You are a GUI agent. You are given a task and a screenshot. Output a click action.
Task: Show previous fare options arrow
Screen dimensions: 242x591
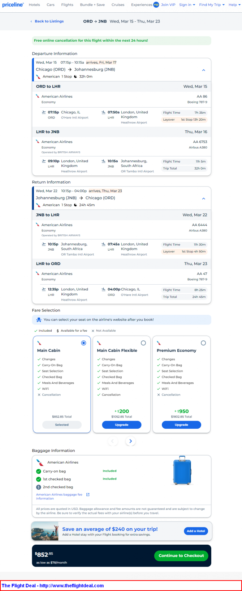tap(113, 441)
